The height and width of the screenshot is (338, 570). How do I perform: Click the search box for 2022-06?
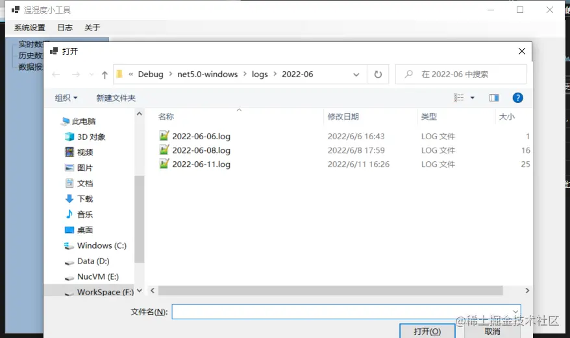pos(461,74)
